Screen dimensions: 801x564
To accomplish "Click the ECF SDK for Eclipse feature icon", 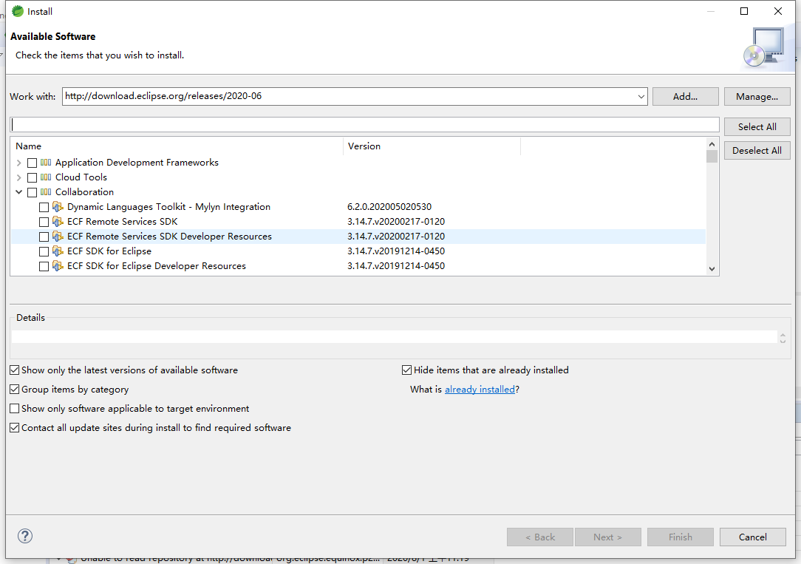I will pos(58,251).
